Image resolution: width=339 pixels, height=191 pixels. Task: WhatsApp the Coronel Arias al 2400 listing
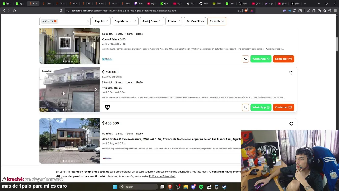(261, 59)
